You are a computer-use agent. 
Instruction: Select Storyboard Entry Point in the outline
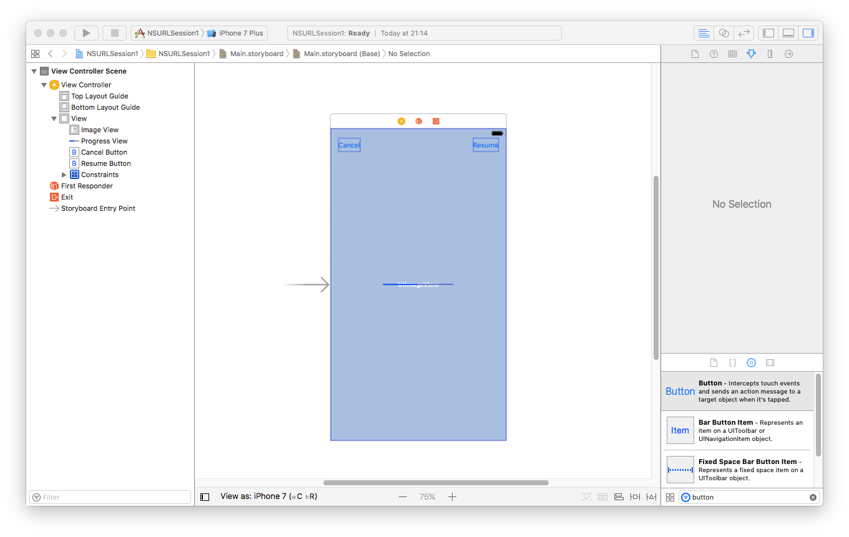[x=98, y=208]
